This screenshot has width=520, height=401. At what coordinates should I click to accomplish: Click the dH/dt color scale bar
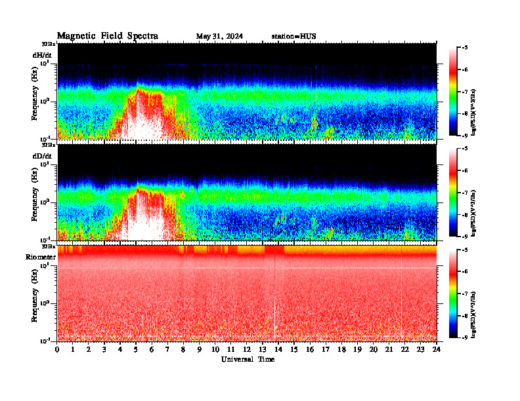click(453, 92)
